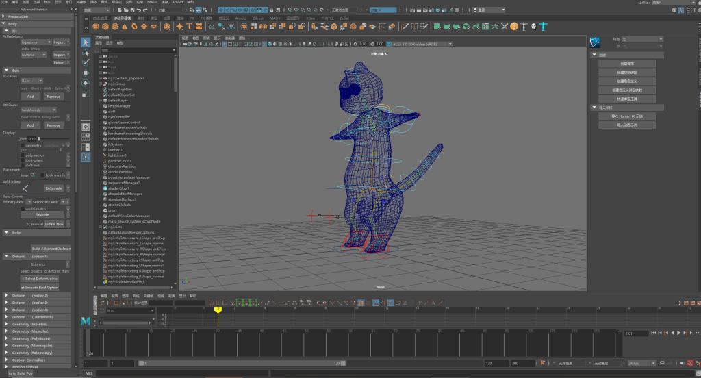Screen dimensions: 701x378
Task: Click the polygon sphere shelf icon
Action: 95,26
